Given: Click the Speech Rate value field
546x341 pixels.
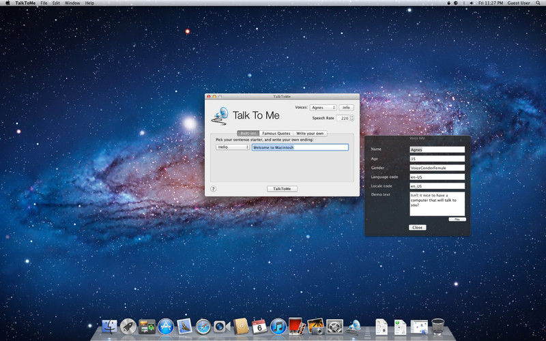Looking at the screenshot, I should tap(343, 118).
